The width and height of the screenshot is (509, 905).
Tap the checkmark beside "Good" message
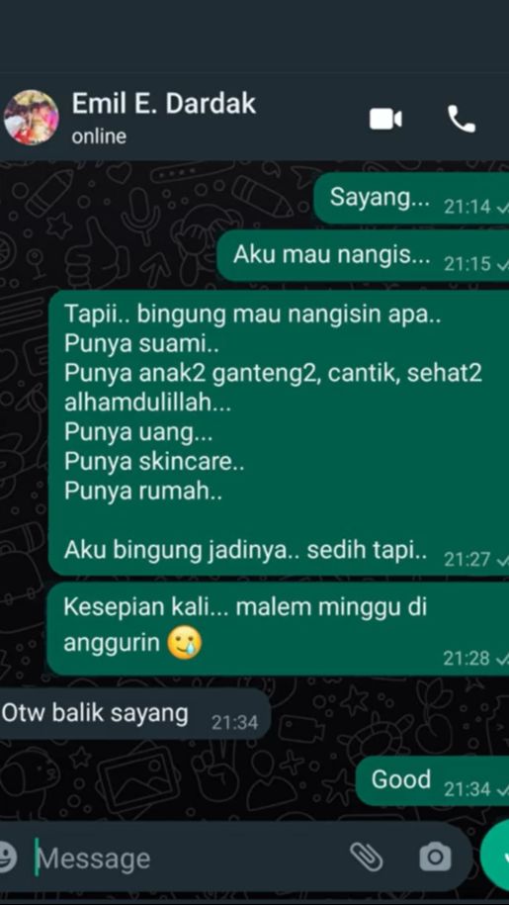(502, 789)
